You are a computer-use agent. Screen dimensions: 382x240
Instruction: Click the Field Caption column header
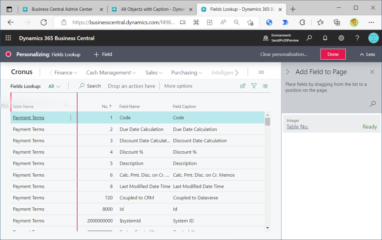(x=184, y=106)
